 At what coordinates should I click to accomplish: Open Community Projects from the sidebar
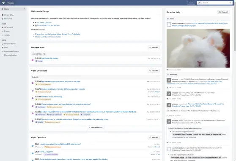coord(11,51)
